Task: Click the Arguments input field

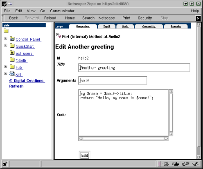Action: click(113, 80)
